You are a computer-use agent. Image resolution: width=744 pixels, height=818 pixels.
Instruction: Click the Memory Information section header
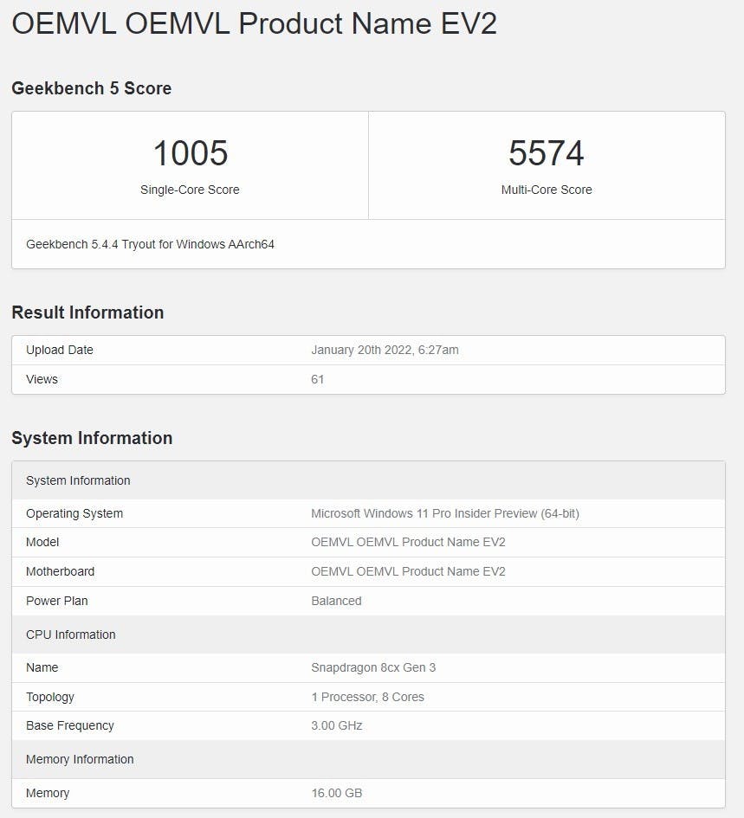coord(369,759)
